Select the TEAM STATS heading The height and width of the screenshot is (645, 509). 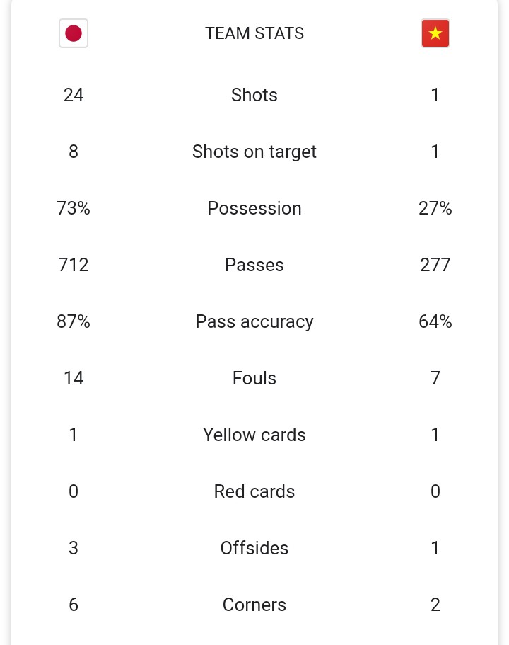pyautogui.click(x=255, y=33)
